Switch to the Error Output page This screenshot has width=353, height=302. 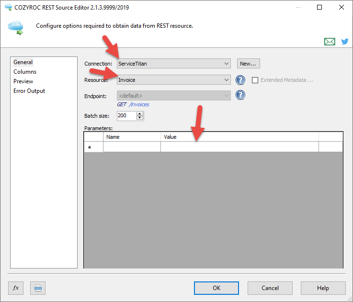coord(29,91)
